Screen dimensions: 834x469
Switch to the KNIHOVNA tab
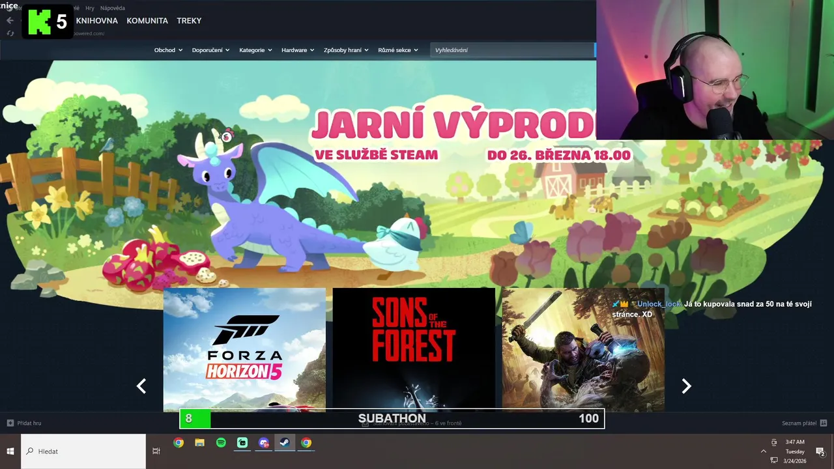96,21
